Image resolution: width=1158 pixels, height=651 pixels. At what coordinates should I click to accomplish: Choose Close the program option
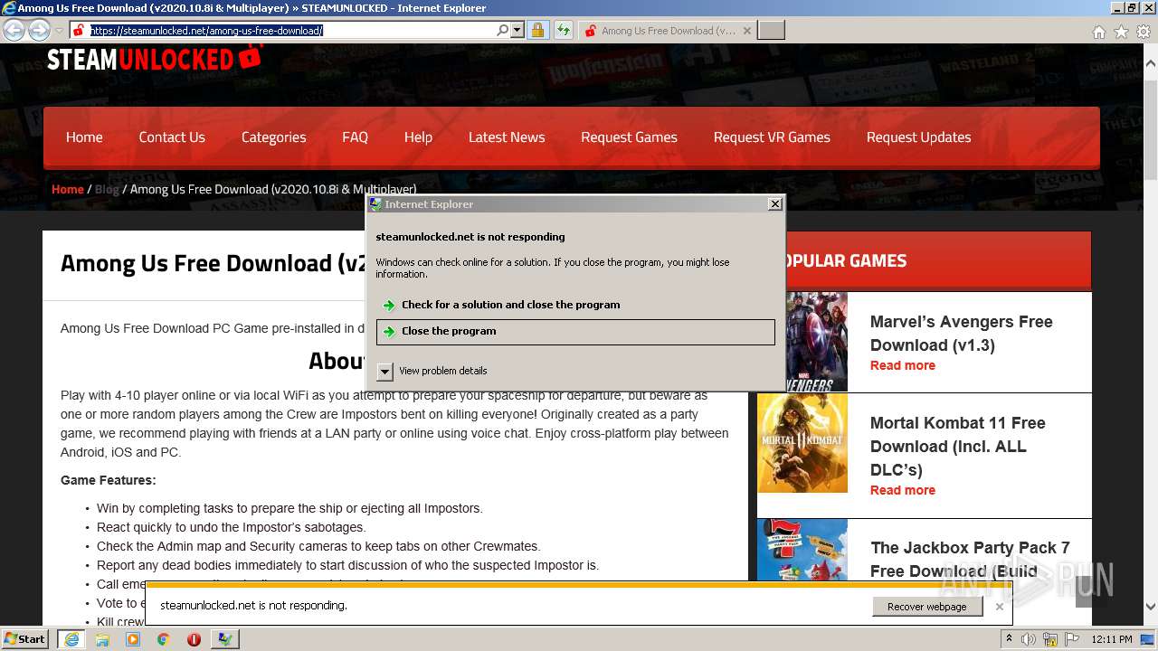[x=575, y=332]
